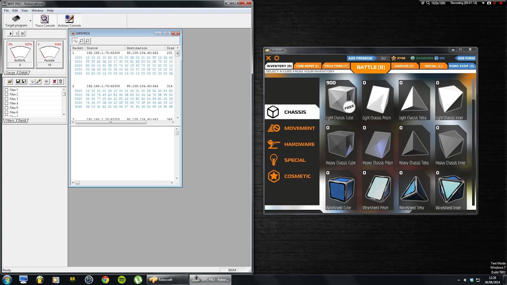Select the Heavy Chassis Prism
The image size is (507, 285).
[x=377, y=145]
